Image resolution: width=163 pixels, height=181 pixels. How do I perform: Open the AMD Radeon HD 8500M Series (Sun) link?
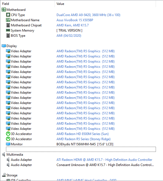83,134
